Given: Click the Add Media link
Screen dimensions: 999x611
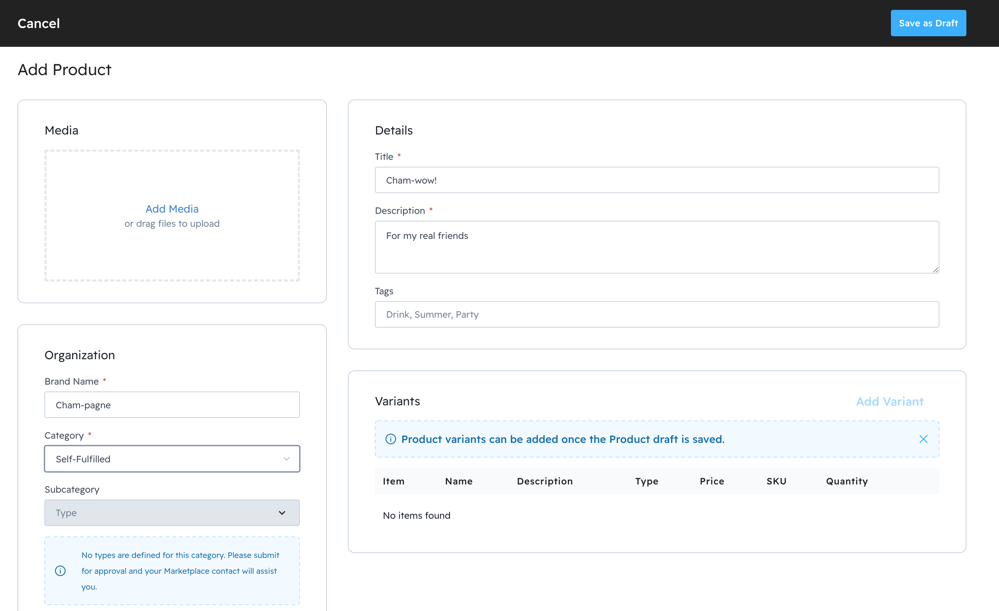Looking at the screenshot, I should click(172, 209).
